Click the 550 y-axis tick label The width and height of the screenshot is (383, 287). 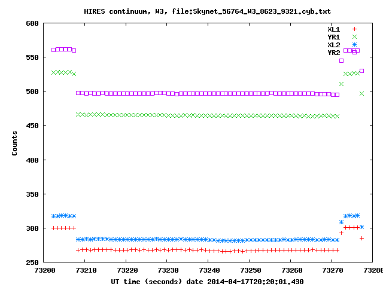(32, 57)
